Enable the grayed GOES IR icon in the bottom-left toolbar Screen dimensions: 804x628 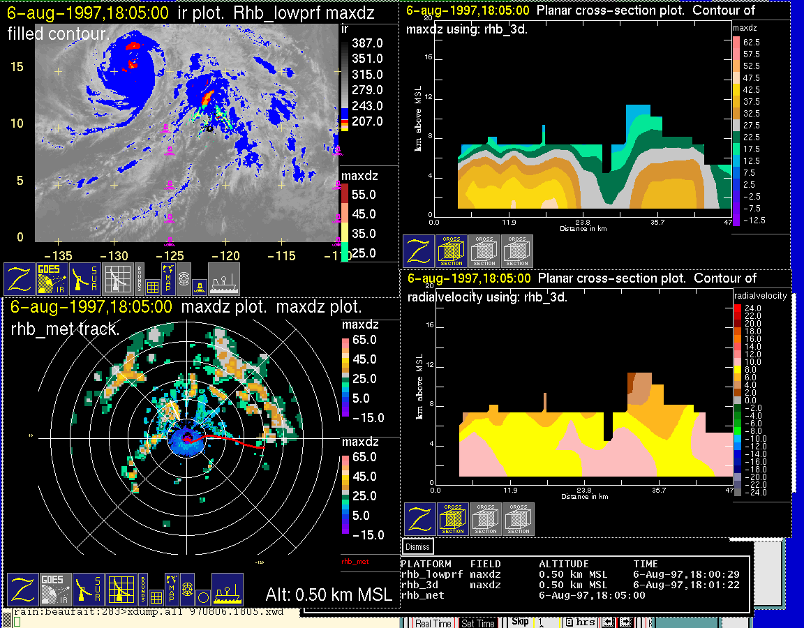(x=55, y=590)
